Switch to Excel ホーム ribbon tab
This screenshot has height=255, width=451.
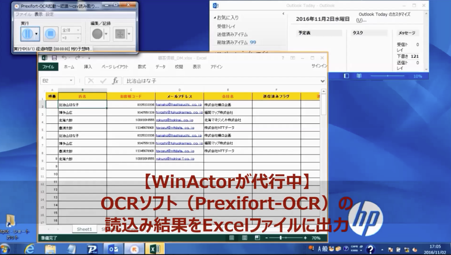[69, 67]
